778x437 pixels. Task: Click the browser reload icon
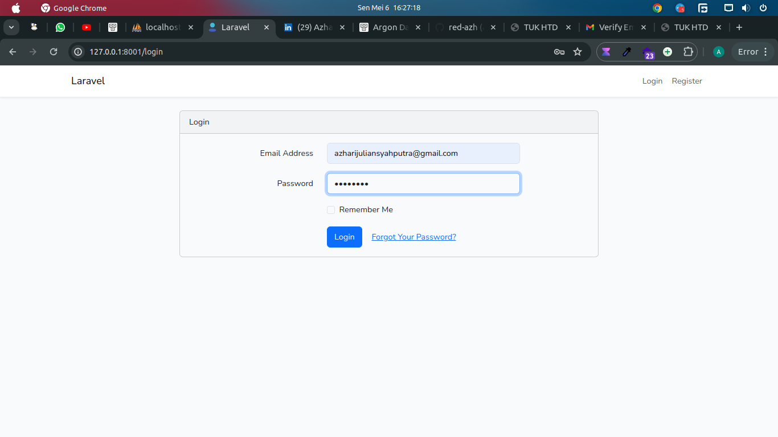tap(54, 52)
